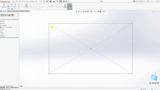Select the Arc sketch tool
Screen dimensions: 160x90
coord(12,6)
